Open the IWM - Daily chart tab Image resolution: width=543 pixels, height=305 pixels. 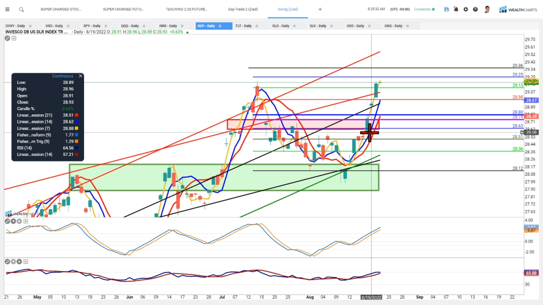(x=168, y=26)
